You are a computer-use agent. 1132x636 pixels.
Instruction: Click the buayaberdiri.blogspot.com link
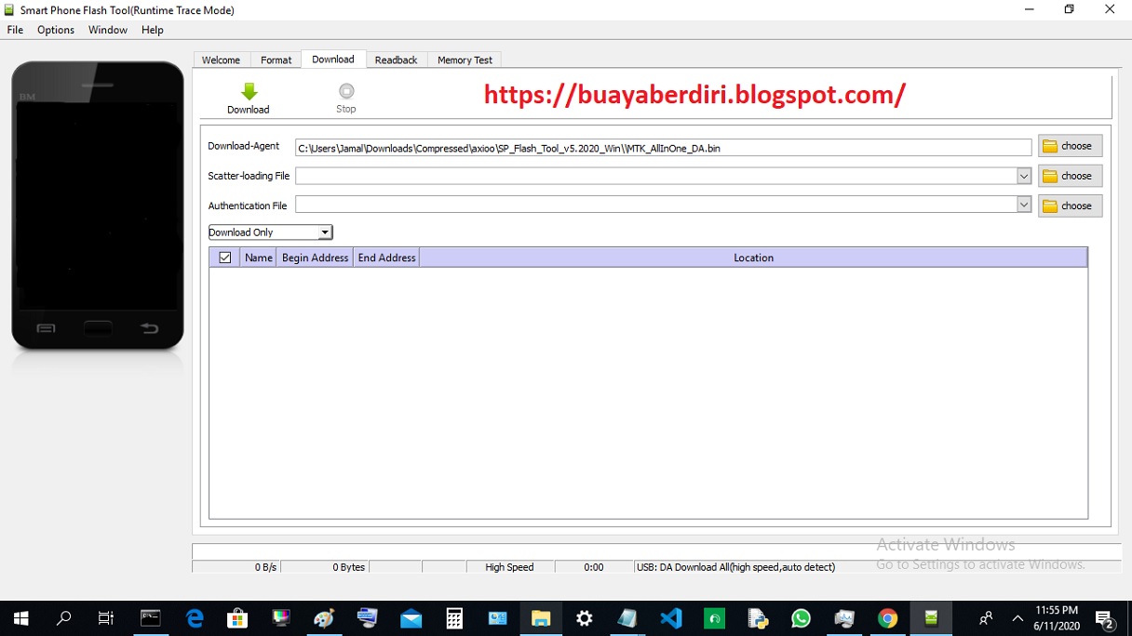(694, 94)
